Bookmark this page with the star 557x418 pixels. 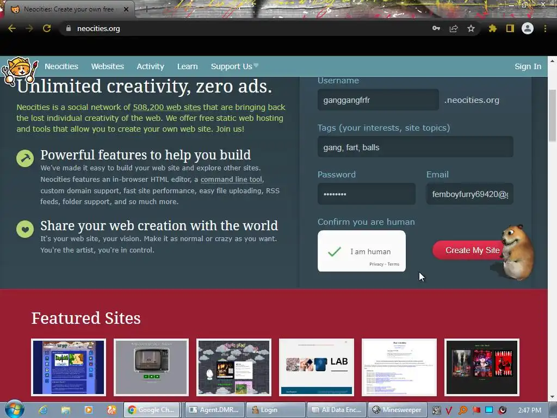pyautogui.click(x=471, y=28)
